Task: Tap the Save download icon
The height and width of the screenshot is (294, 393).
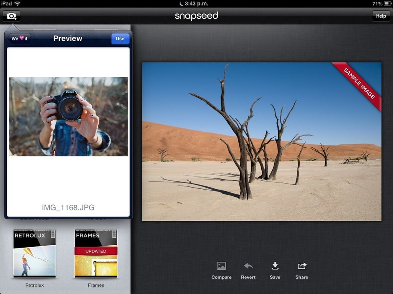Action: point(275,266)
